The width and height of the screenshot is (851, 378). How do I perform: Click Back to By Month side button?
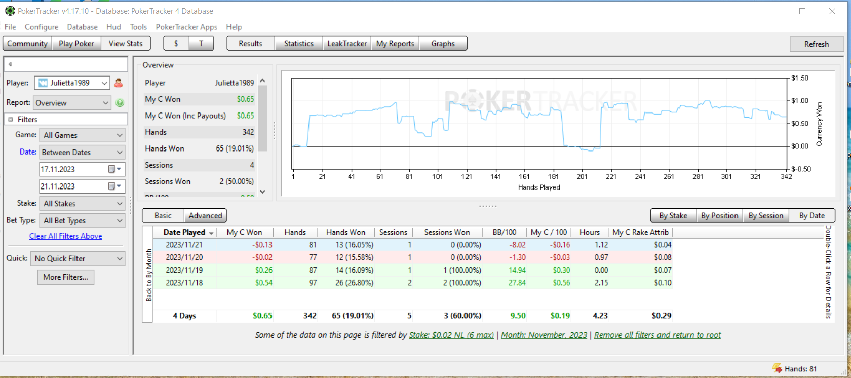(148, 275)
